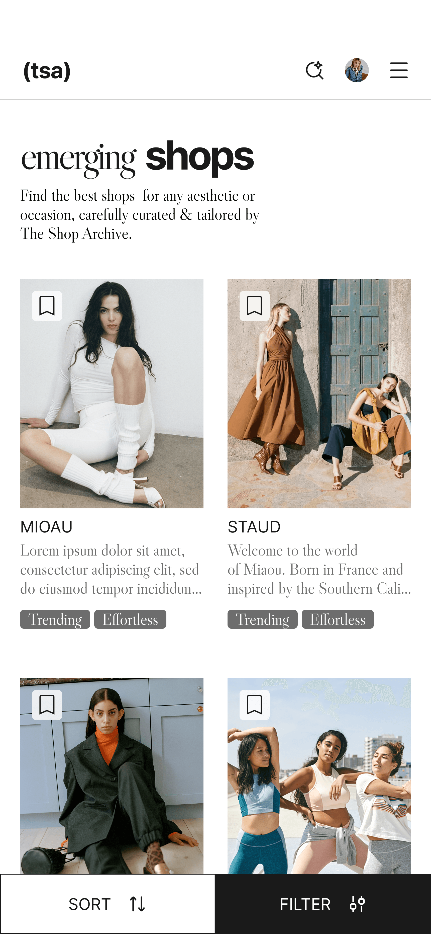Select Trending tag under MIOAU
Image resolution: width=431 pixels, height=934 pixels.
[55, 619]
